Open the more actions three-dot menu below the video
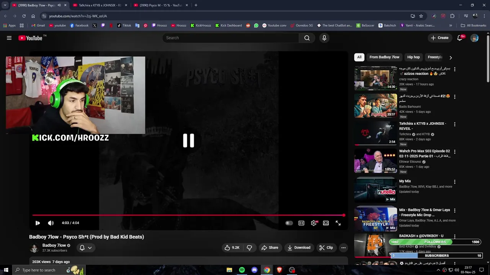Screen dimensions: 490x275 click(x=343, y=247)
